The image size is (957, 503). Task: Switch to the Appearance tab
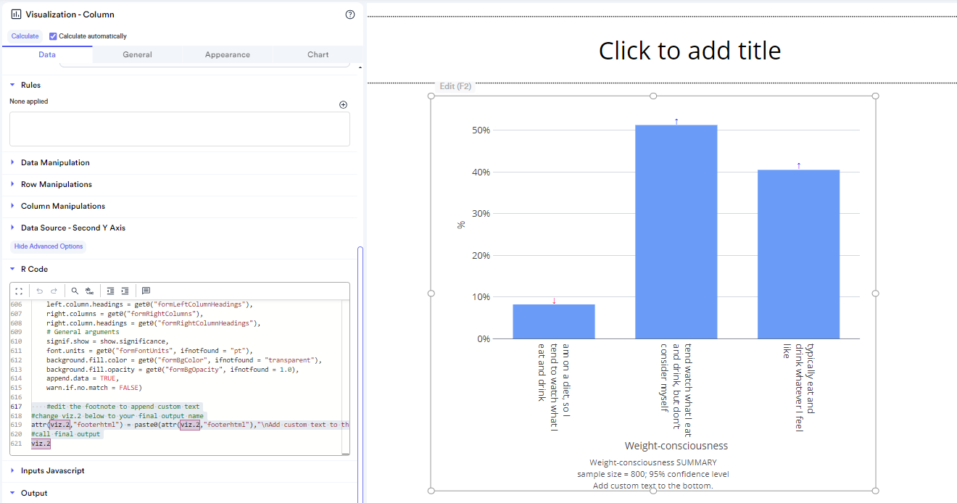(227, 54)
